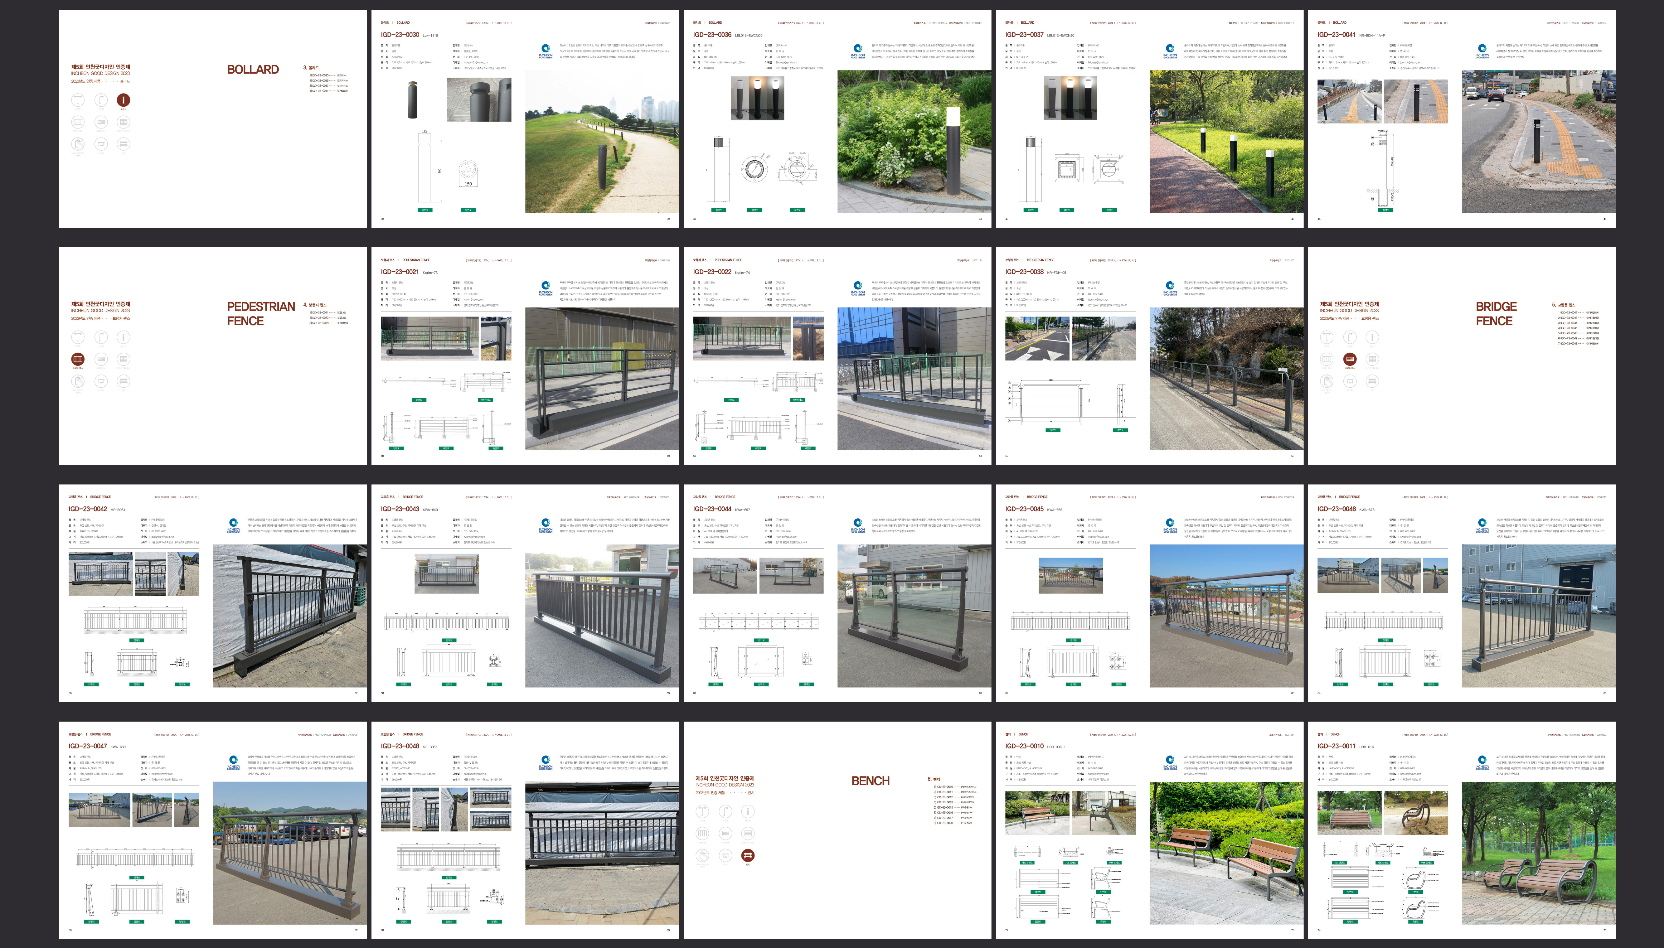Open large grassy path bollard photo on IGD-23-0030

602,142
